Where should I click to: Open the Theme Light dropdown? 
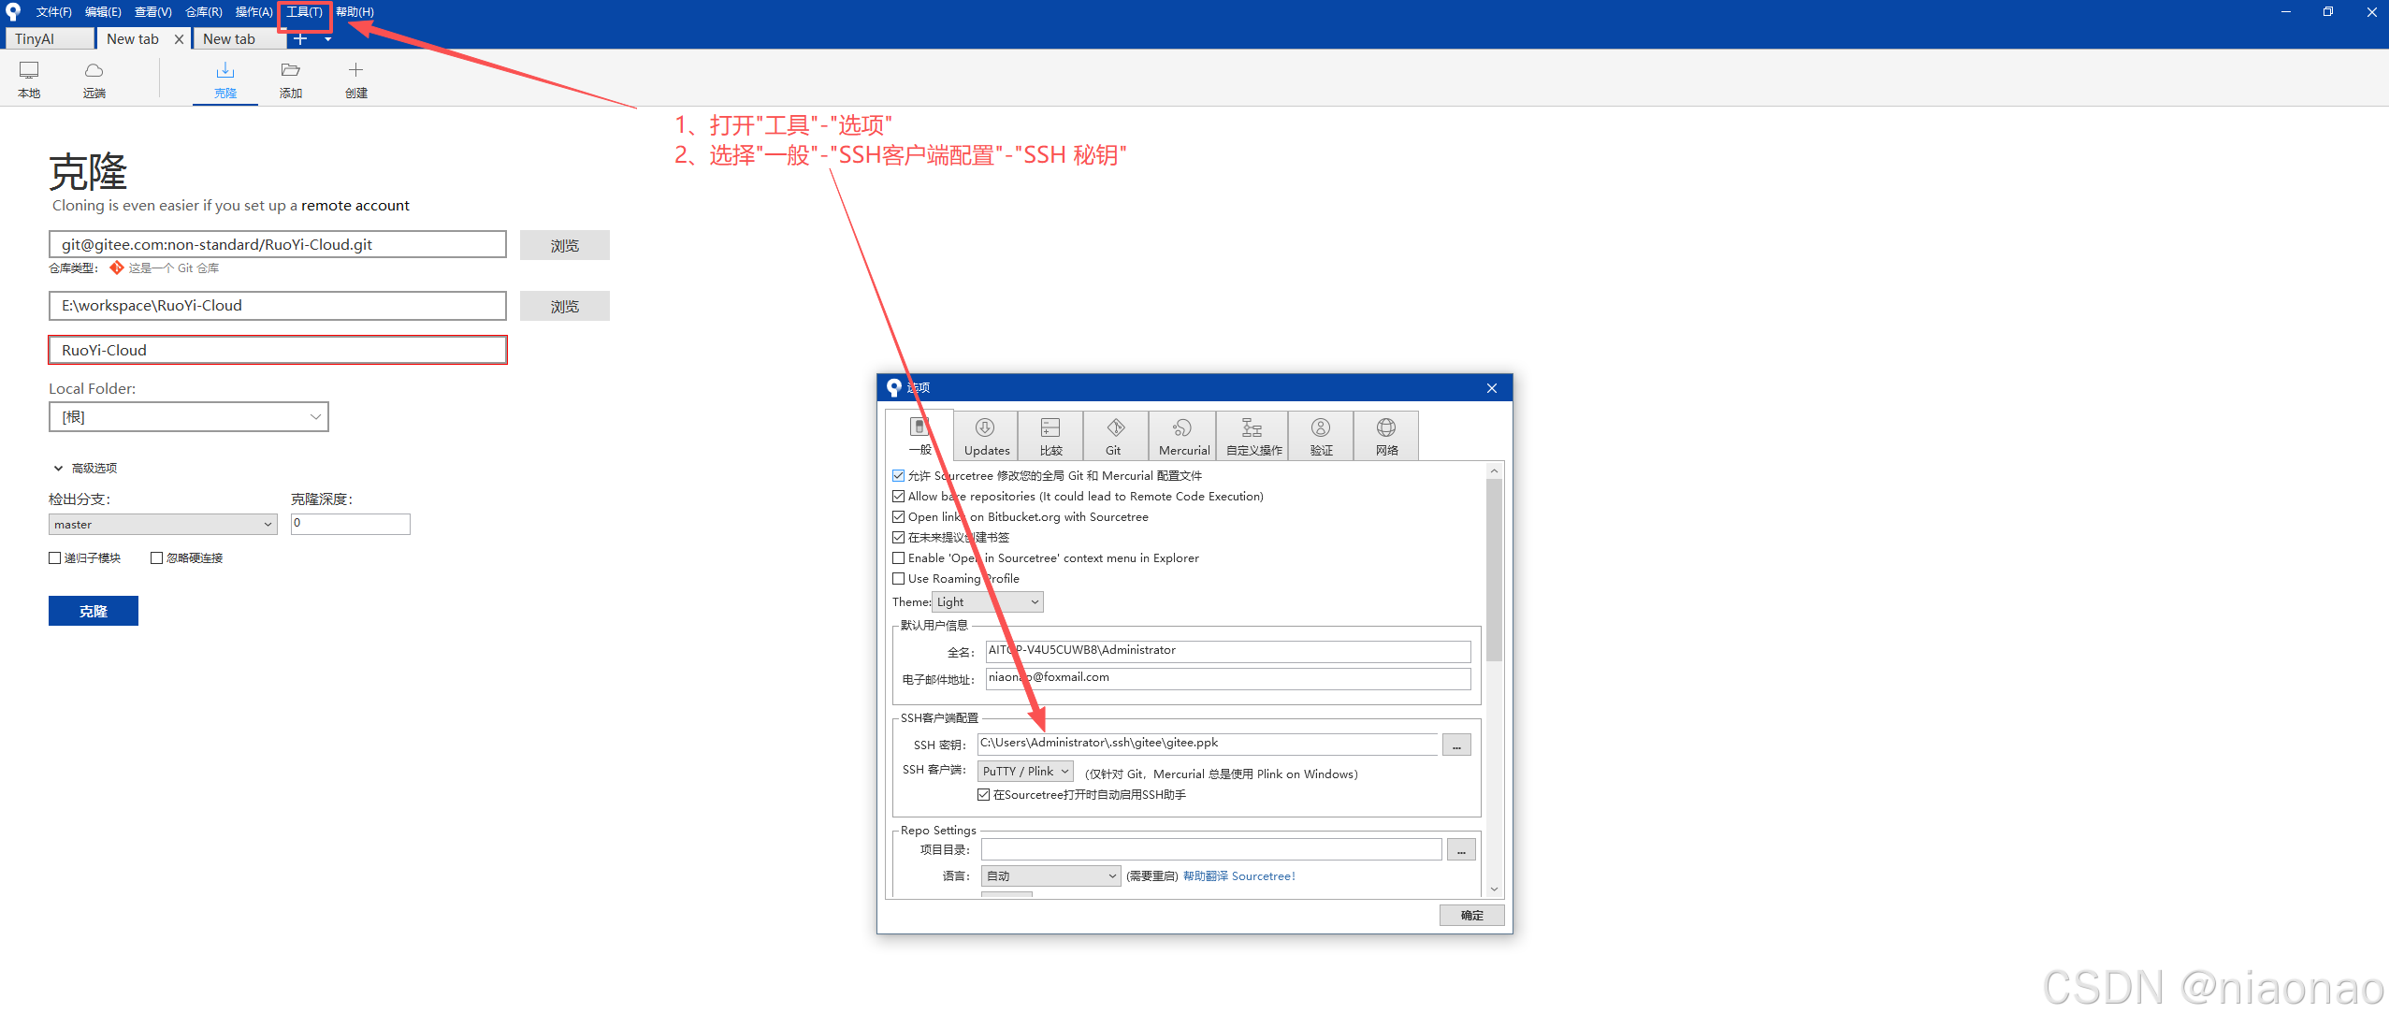coord(987,601)
